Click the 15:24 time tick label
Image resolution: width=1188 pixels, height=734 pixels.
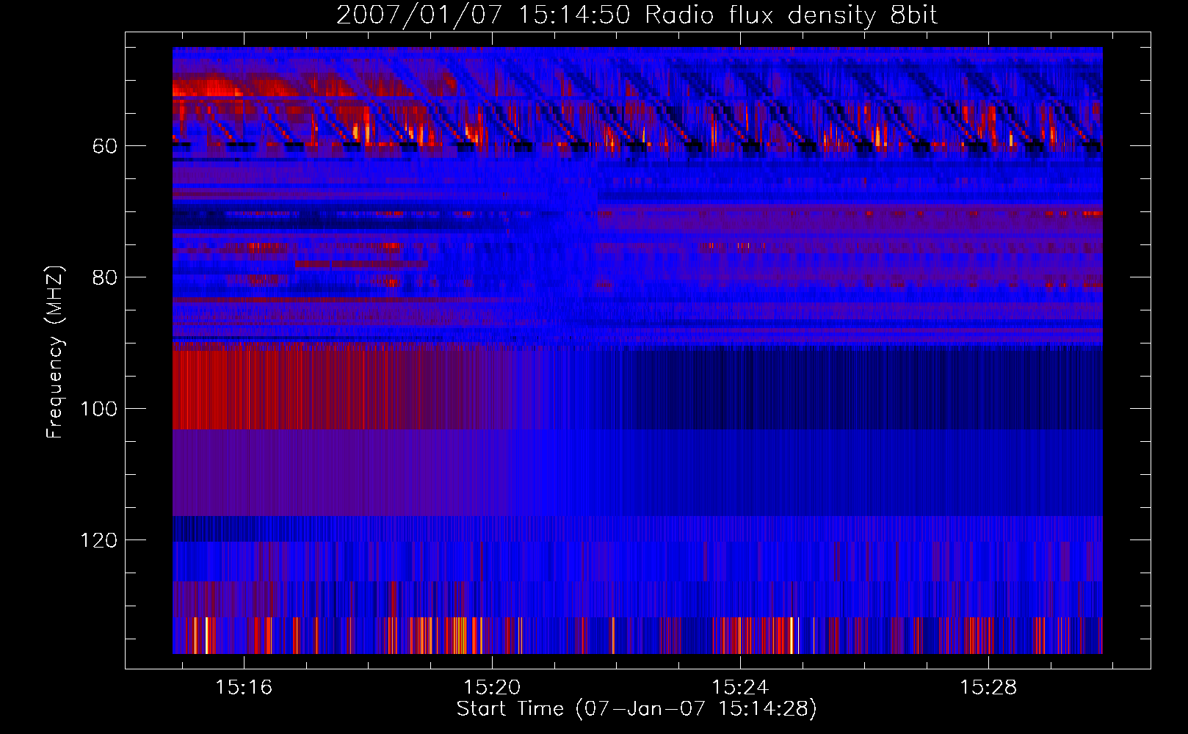[740, 687]
